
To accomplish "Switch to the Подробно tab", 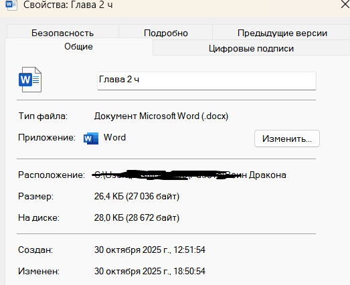I will pyautogui.click(x=165, y=32).
